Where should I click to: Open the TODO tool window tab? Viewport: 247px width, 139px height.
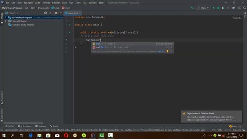10,126
